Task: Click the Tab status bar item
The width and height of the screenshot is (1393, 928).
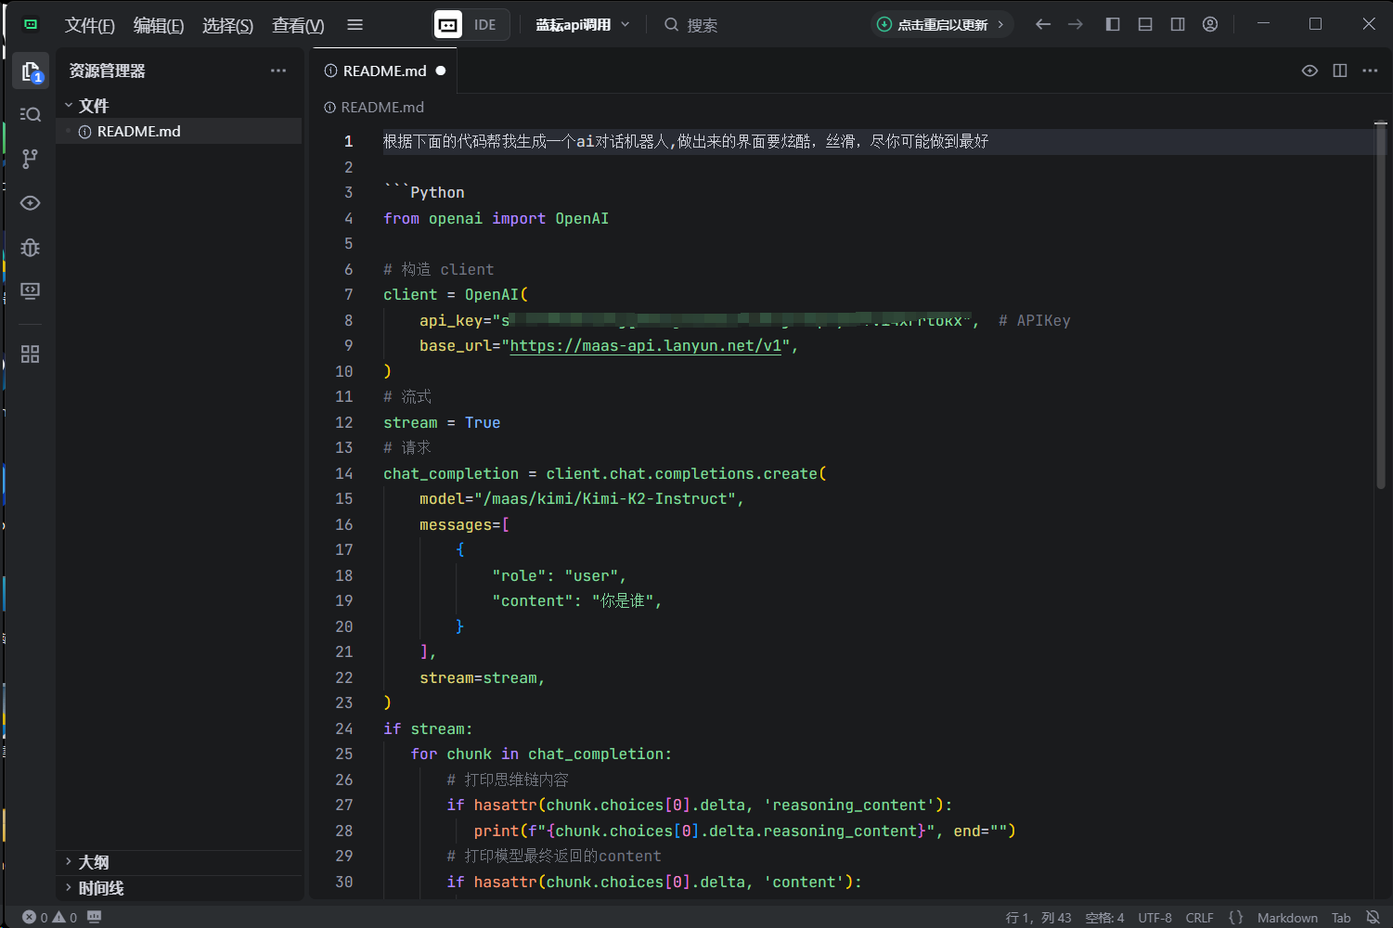Action: [1341, 917]
